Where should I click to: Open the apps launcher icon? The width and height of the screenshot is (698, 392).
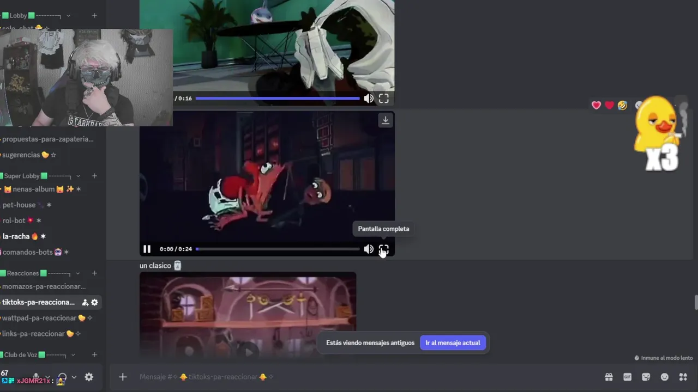tap(683, 377)
